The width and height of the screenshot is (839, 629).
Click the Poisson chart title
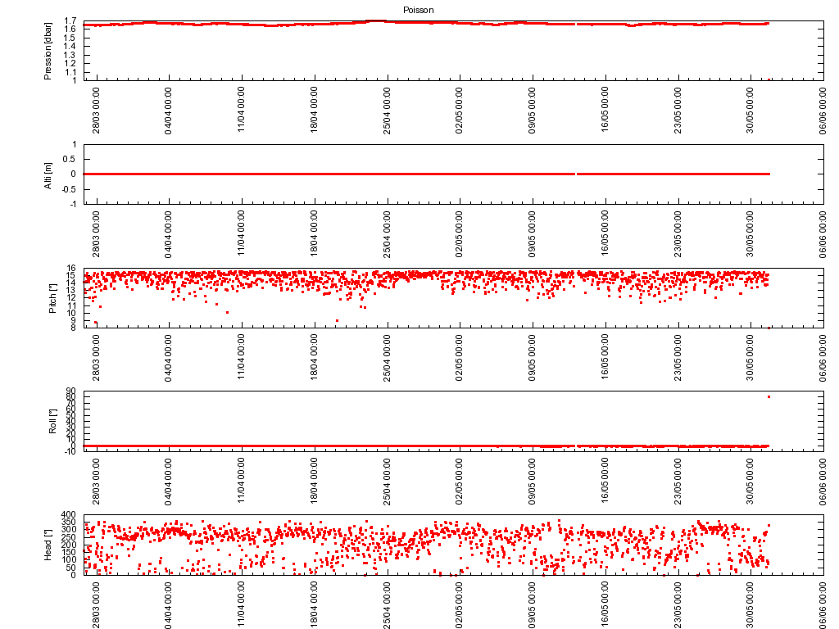pyautogui.click(x=418, y=10)
